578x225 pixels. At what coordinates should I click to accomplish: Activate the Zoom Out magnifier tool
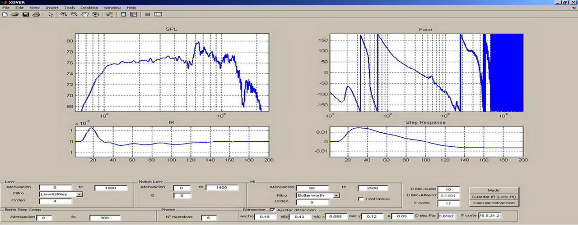point(74,14)
